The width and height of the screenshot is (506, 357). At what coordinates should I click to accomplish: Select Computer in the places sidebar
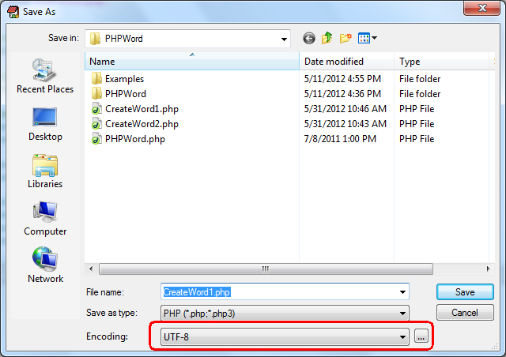[45, 218]
